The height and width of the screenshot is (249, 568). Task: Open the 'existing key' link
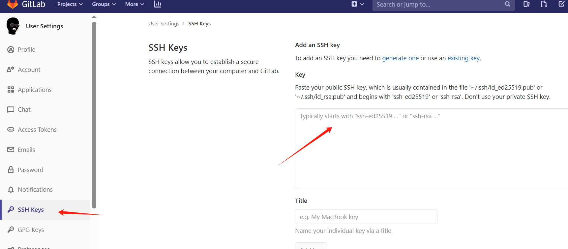tap(463, 58)
